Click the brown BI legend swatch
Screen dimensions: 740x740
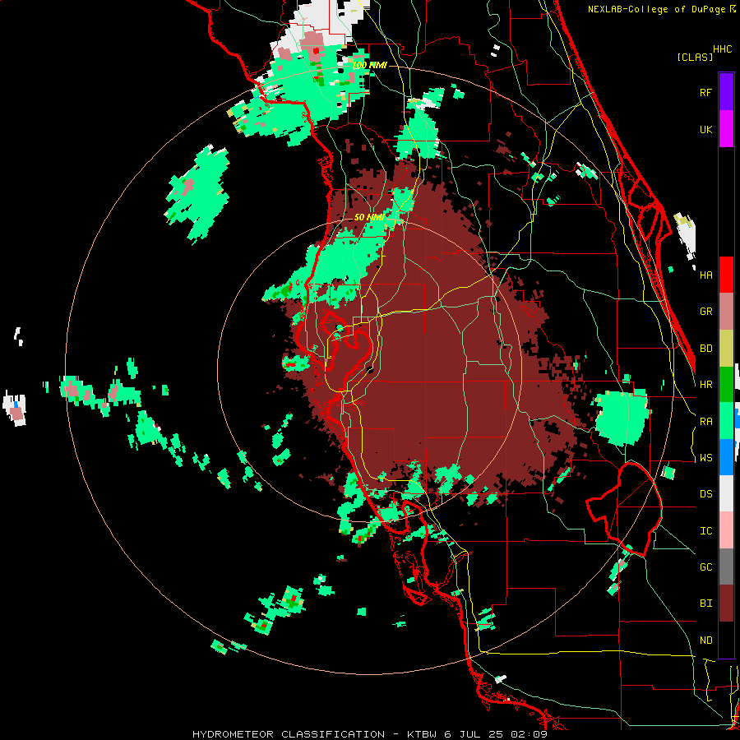pyautogui.click(x=726, y=604)
